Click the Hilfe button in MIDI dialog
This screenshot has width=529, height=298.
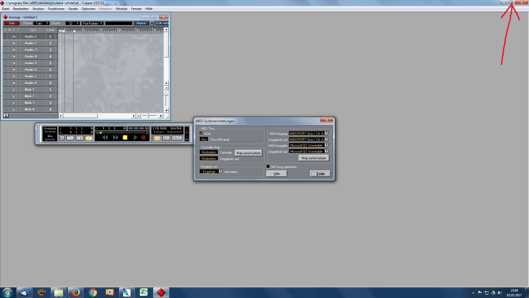pos(276,174)
